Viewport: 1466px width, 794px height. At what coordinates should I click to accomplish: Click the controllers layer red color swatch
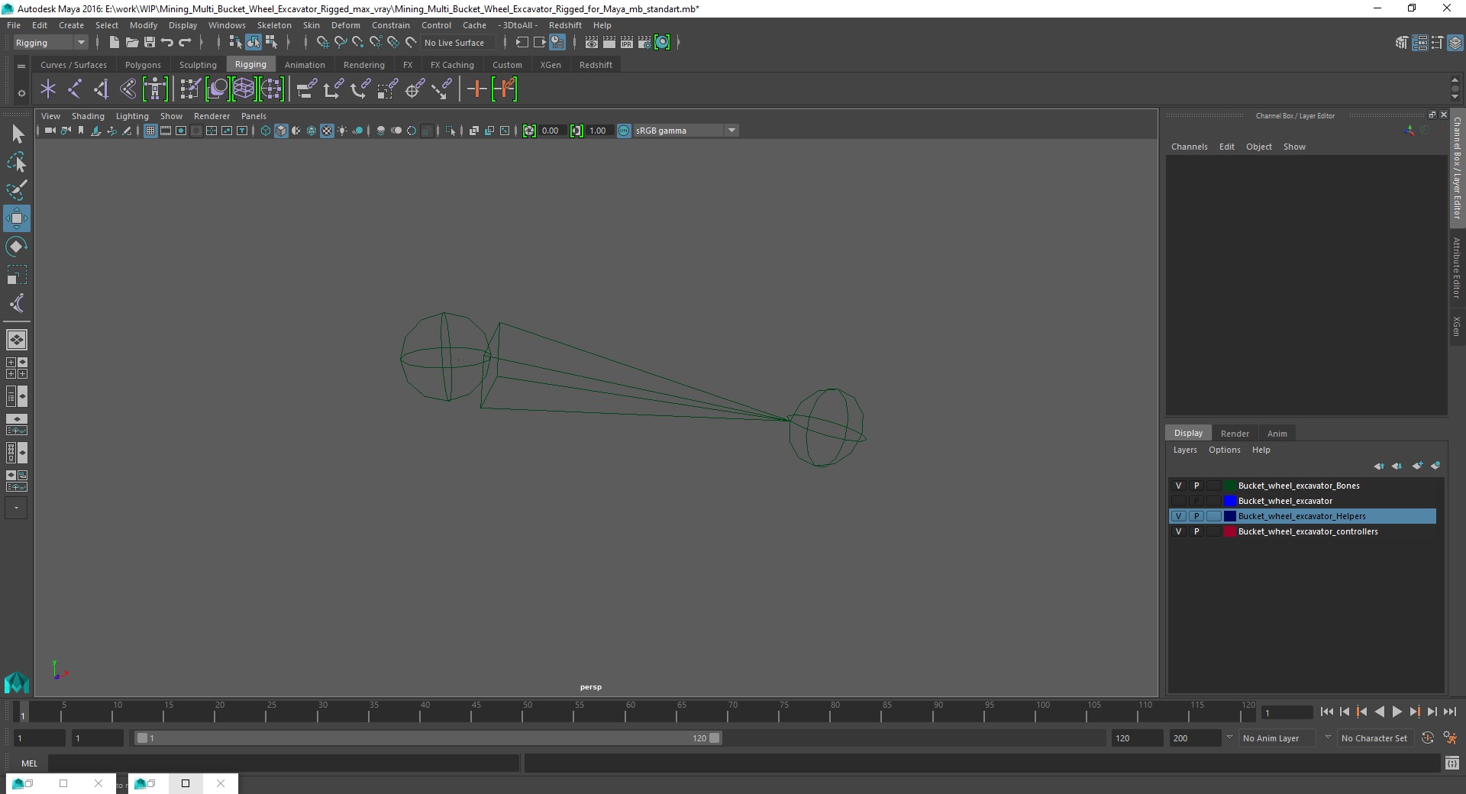click(1230, 531)
